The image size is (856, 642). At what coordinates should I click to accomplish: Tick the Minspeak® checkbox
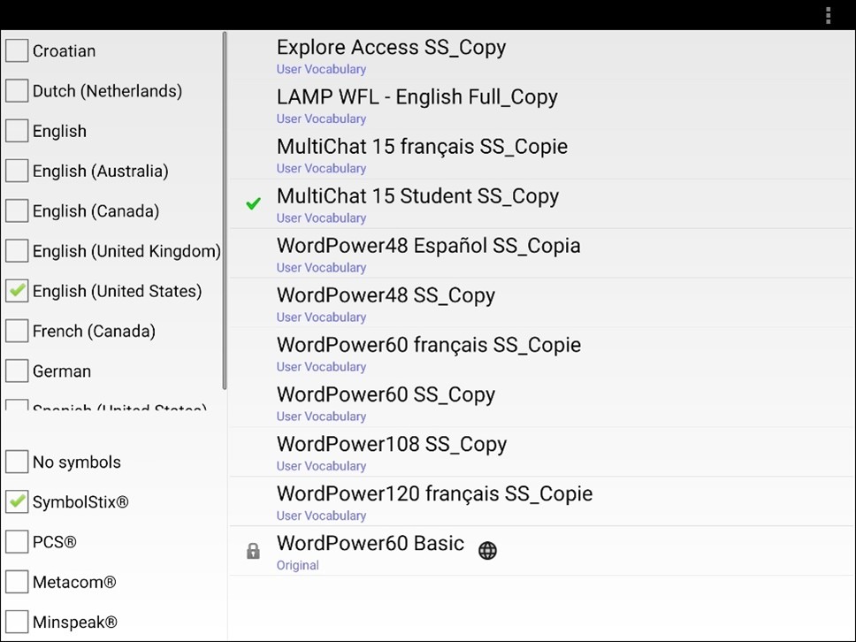pyautogui.click(x=17, y=622)
